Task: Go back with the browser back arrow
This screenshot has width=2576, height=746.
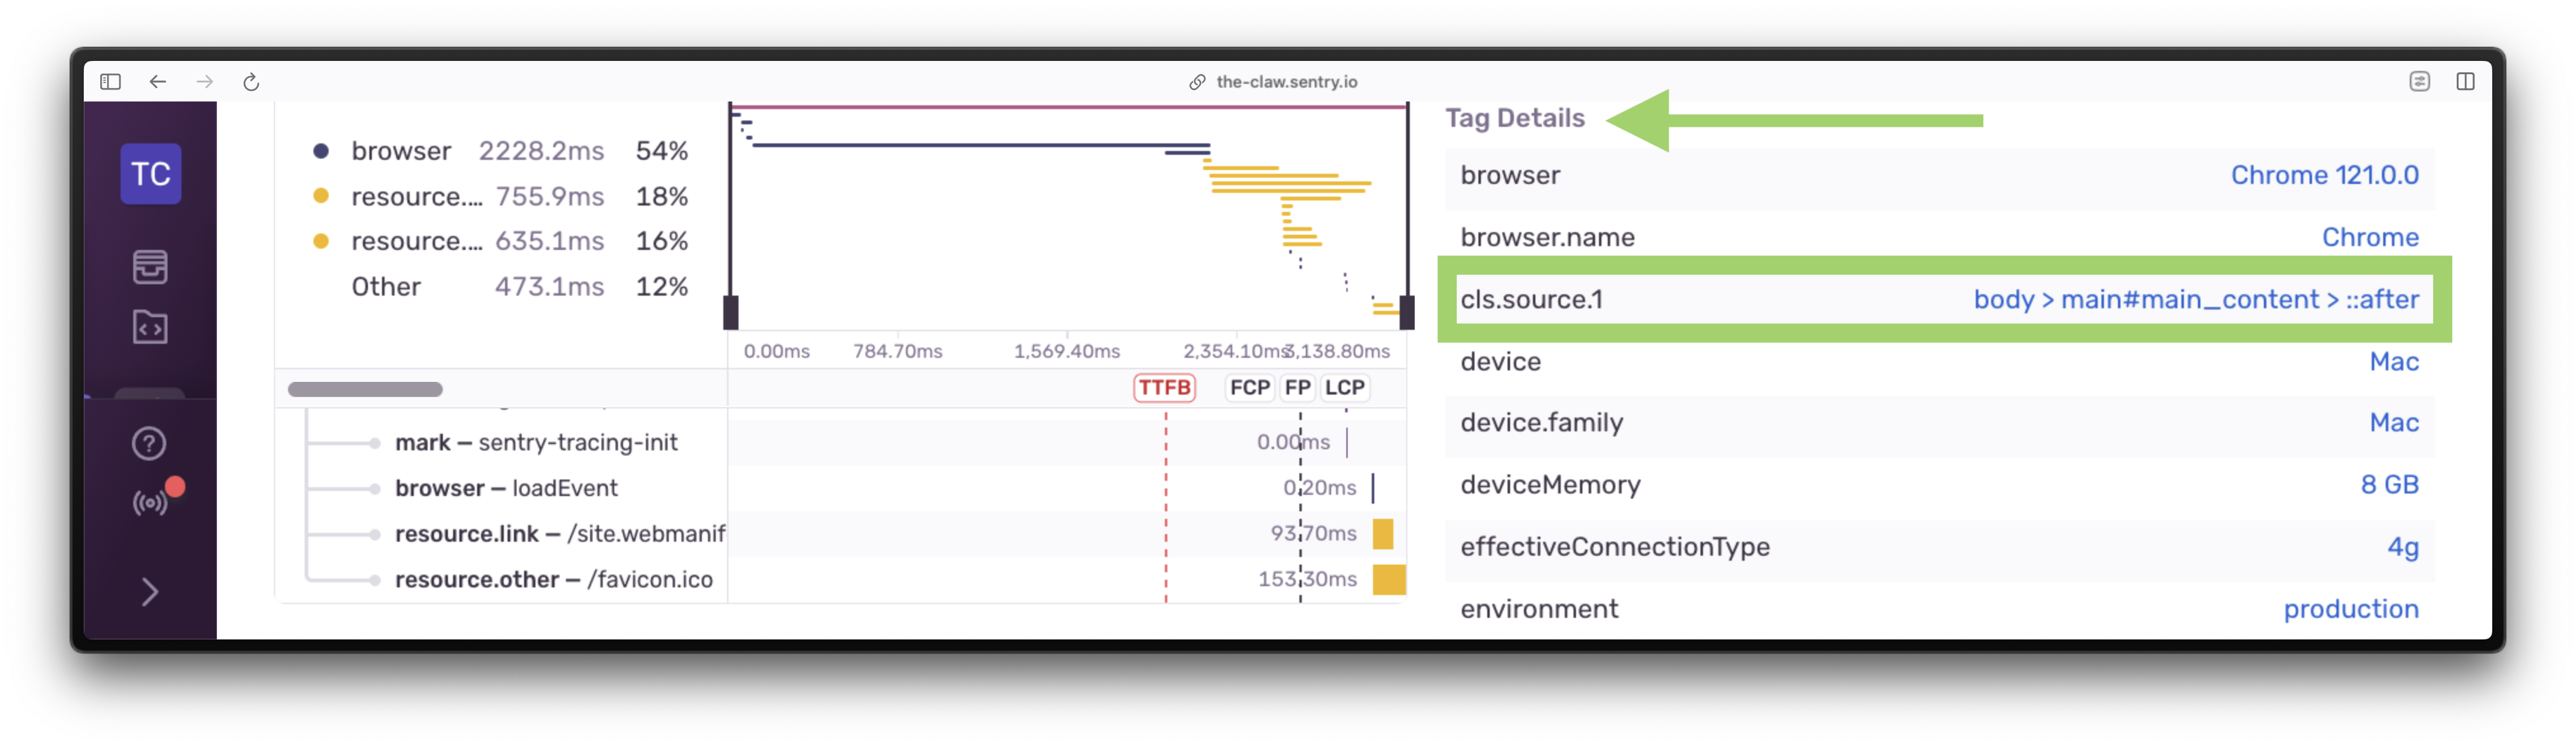Action: (158, 82)
